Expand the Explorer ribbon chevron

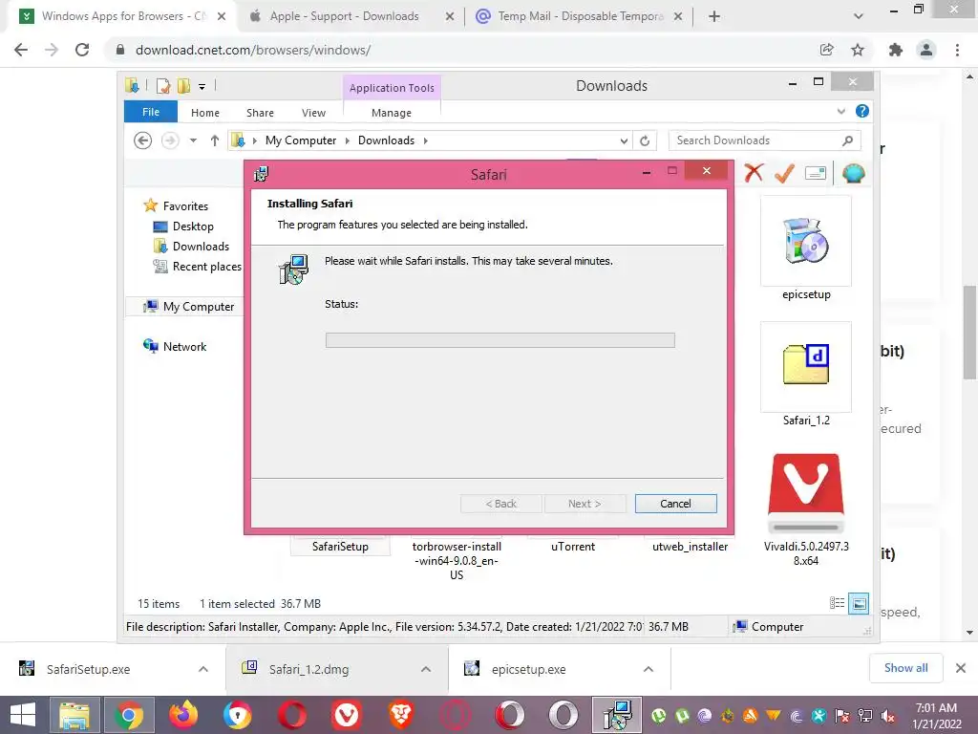[x=840, y=111]
